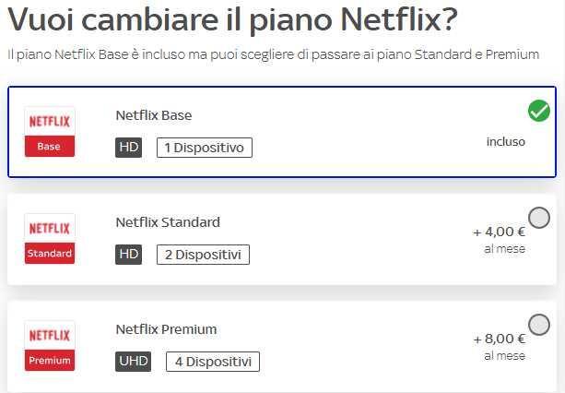The height and width of the screenshot is (393, 565).
Task: Click the Netflix Premium logo icon
Action: click(49, 346)
